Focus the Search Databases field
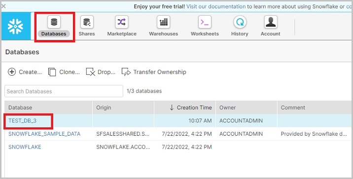This screenshot has height=179, width=353. point(64,91)
